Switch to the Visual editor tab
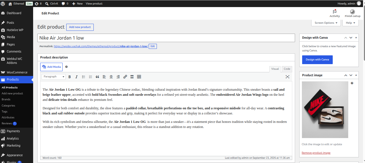The image size is (365, 163). (275, 69)
